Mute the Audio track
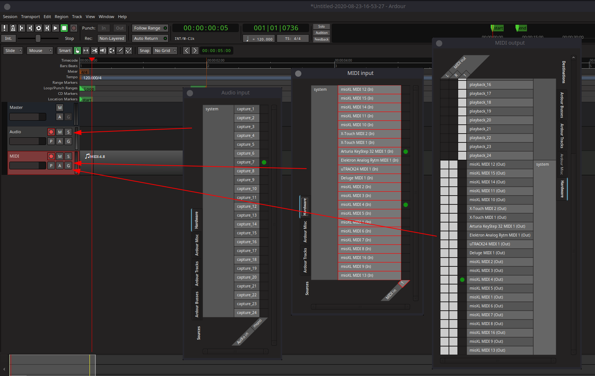This screenshot has width=595, height=376. point(60,132)
